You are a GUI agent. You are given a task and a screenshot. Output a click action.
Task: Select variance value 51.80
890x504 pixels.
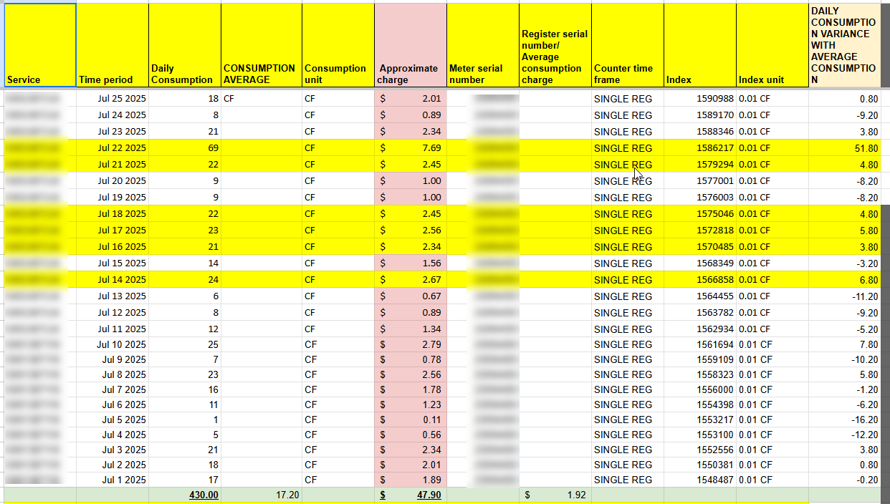(x=844, y=148)
